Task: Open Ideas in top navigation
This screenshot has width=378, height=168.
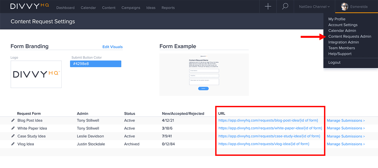Action: pyautogui.click(x=151, y=8)
